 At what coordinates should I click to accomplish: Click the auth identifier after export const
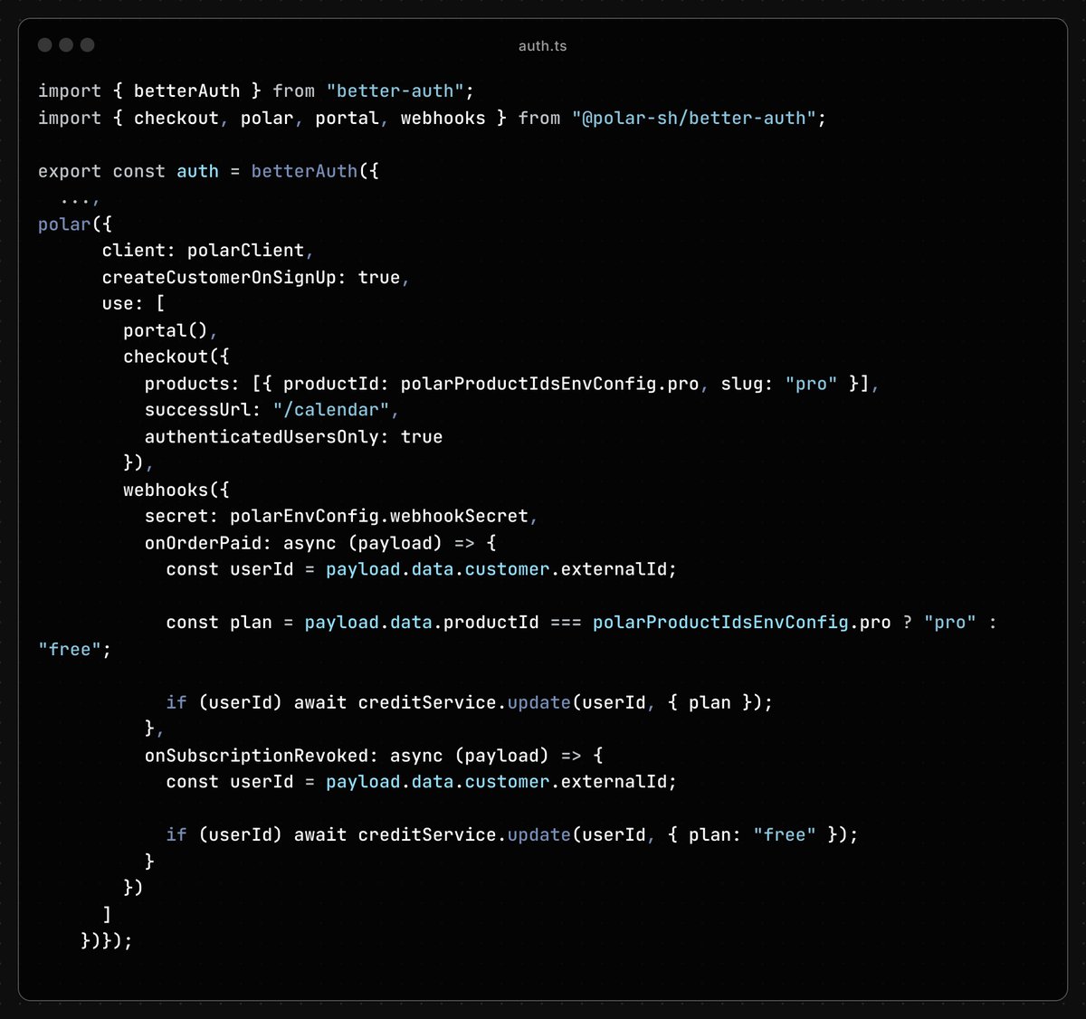pyautogui.click(x=197, y=171)
